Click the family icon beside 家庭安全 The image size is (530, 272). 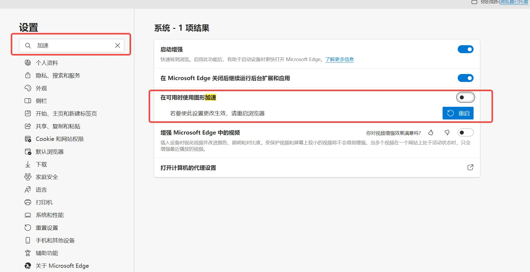point(28,177)
